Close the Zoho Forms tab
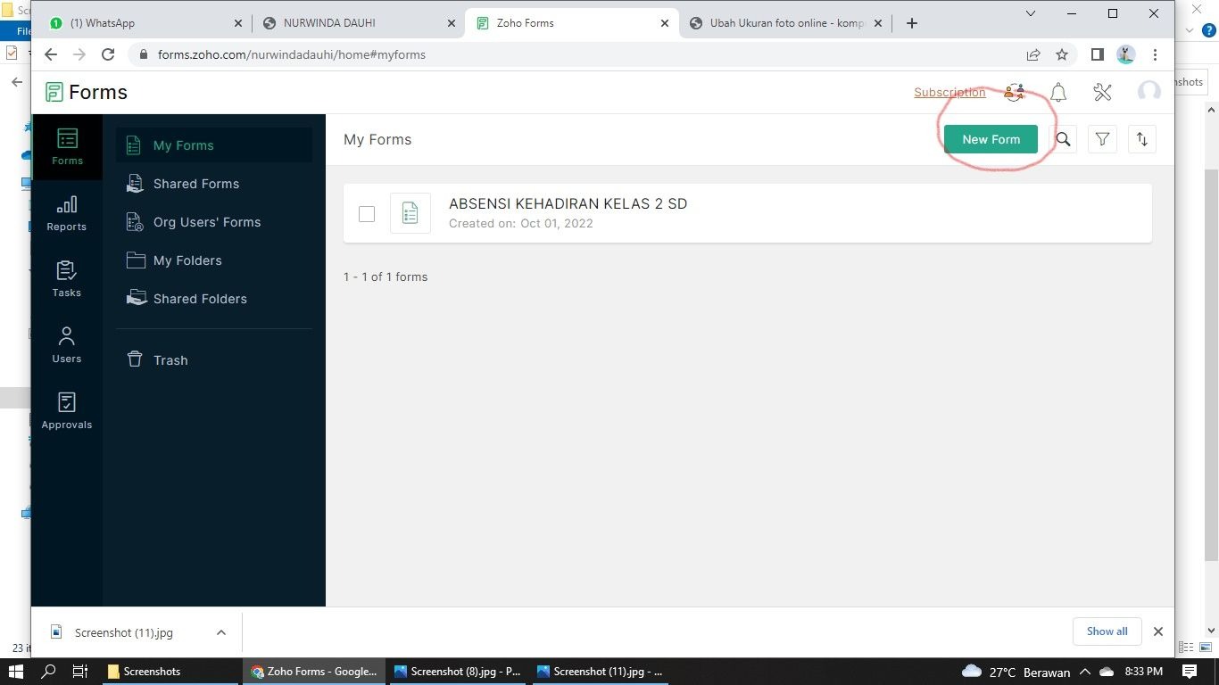Image resolution: width=1219 pixels, height=685 pixels. click(664, 23)
